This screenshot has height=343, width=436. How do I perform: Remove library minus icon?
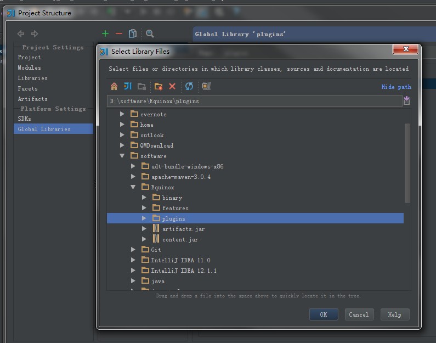[x=118, y=33]
